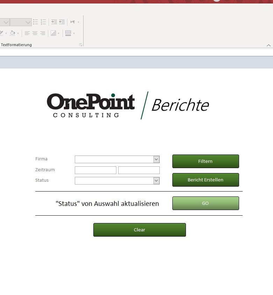Click the GO button
This screenshot has width=273, height=295.
tap(206, 203)
